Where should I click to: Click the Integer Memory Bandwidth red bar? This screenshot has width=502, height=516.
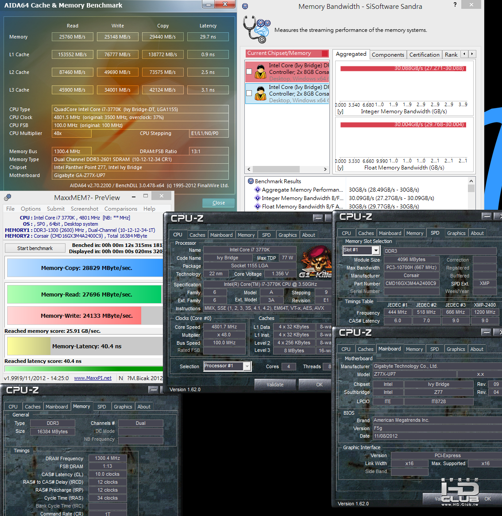[x=403, y=68]
